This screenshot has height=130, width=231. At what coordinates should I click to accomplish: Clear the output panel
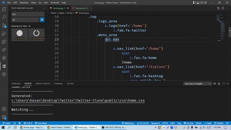[x=214, y=83]
